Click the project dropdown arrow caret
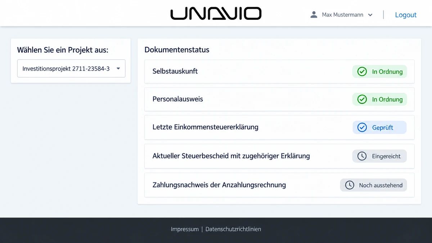 118,68
